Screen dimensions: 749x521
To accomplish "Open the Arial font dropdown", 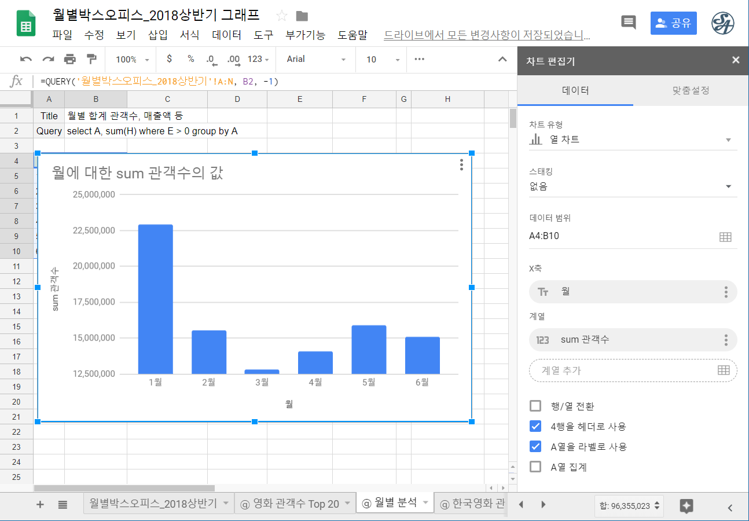I will [x=313, y=59].
